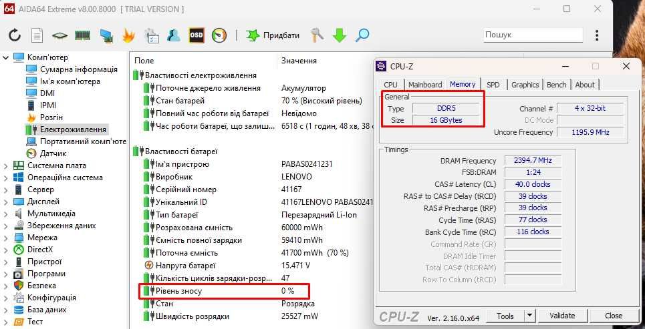Select DMI in the tree
Screen dimensions: 645x329
point(47,93)
